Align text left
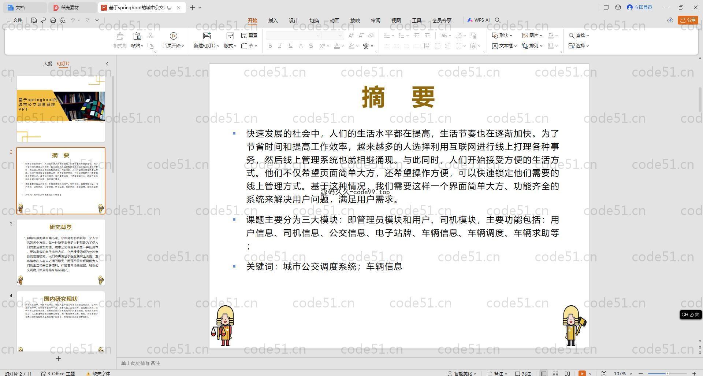Viewport: 703px width, 376px height. click(386, 46)
